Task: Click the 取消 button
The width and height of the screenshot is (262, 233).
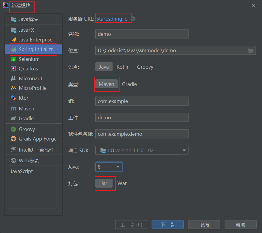Action: click(204, 224)
